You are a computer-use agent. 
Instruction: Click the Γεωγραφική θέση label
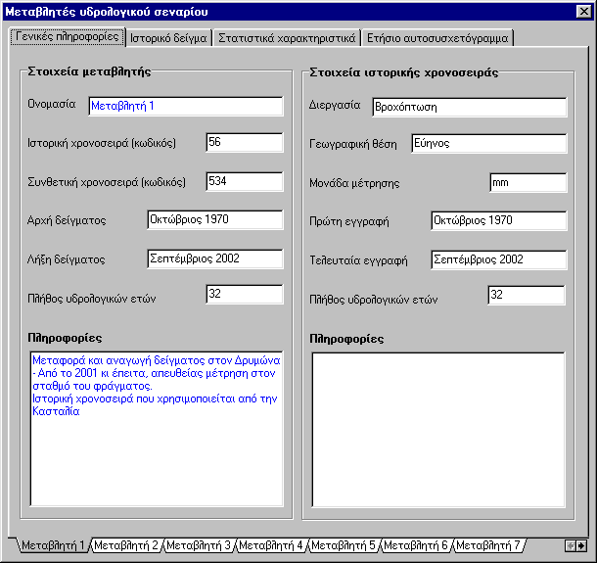353,144
